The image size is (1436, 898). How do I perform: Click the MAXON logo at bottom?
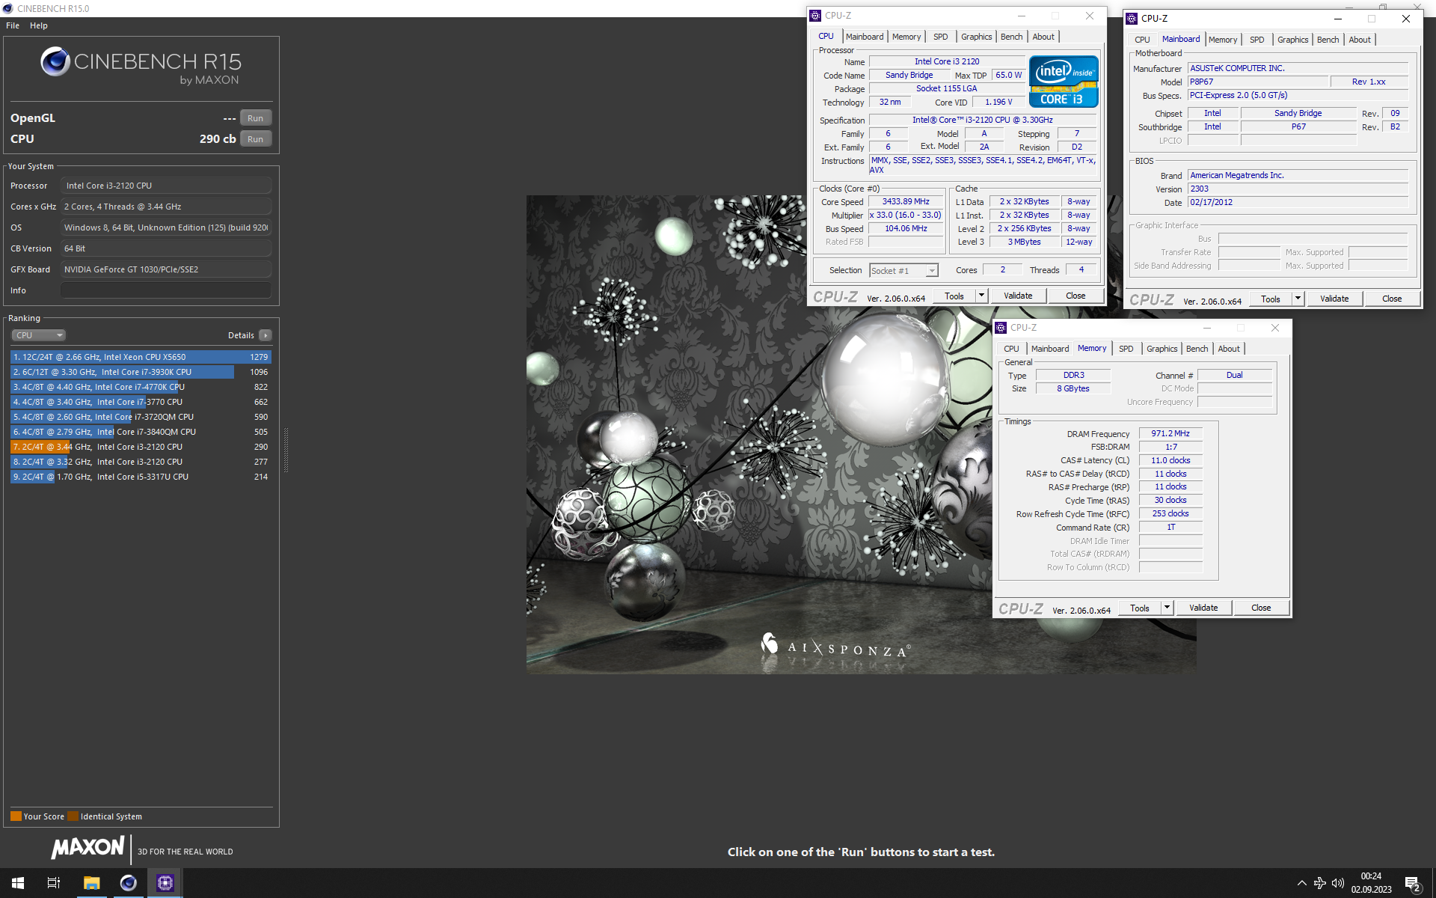(88, 847)
